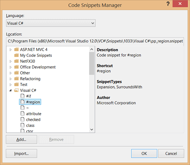This screenshot has width=190, height=165.
Task: Click the Cancel button
Action: [171, 154]
